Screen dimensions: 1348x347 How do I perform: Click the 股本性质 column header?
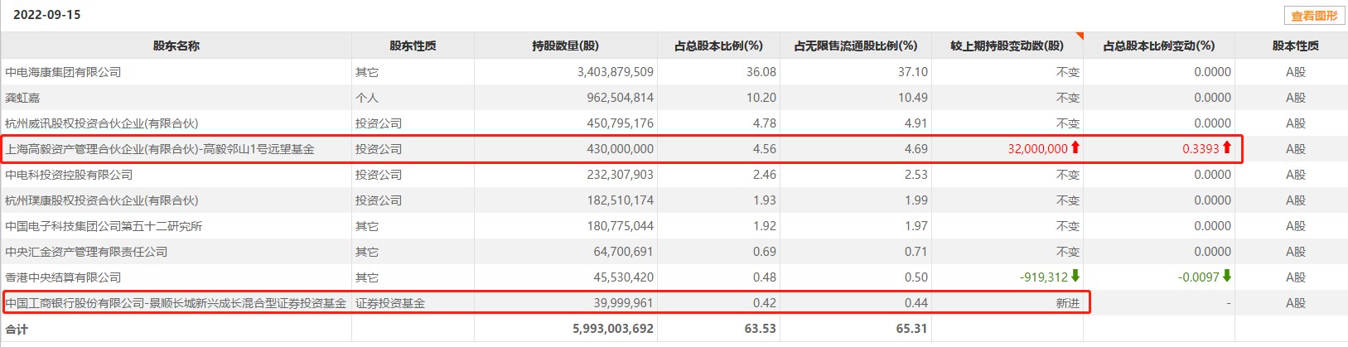coord(1296,46)
